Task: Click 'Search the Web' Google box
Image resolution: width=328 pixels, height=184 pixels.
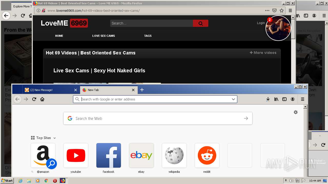Action: (158, 118)
